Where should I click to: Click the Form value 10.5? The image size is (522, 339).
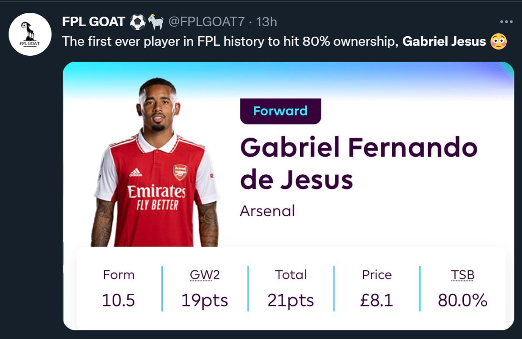pos(118,300)
